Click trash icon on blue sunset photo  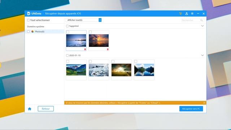pos(85,49)
